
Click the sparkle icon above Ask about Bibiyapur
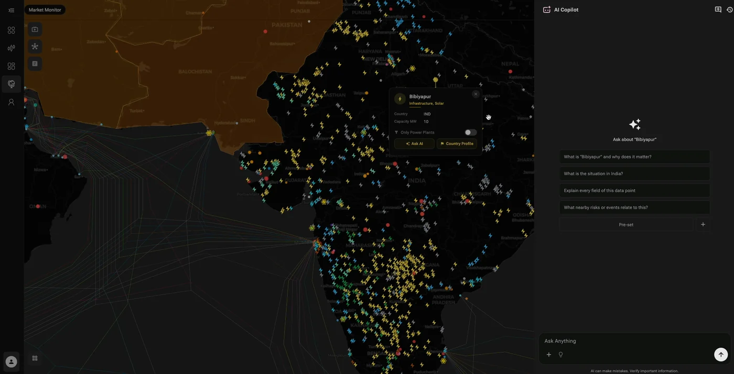pos(634,124)
